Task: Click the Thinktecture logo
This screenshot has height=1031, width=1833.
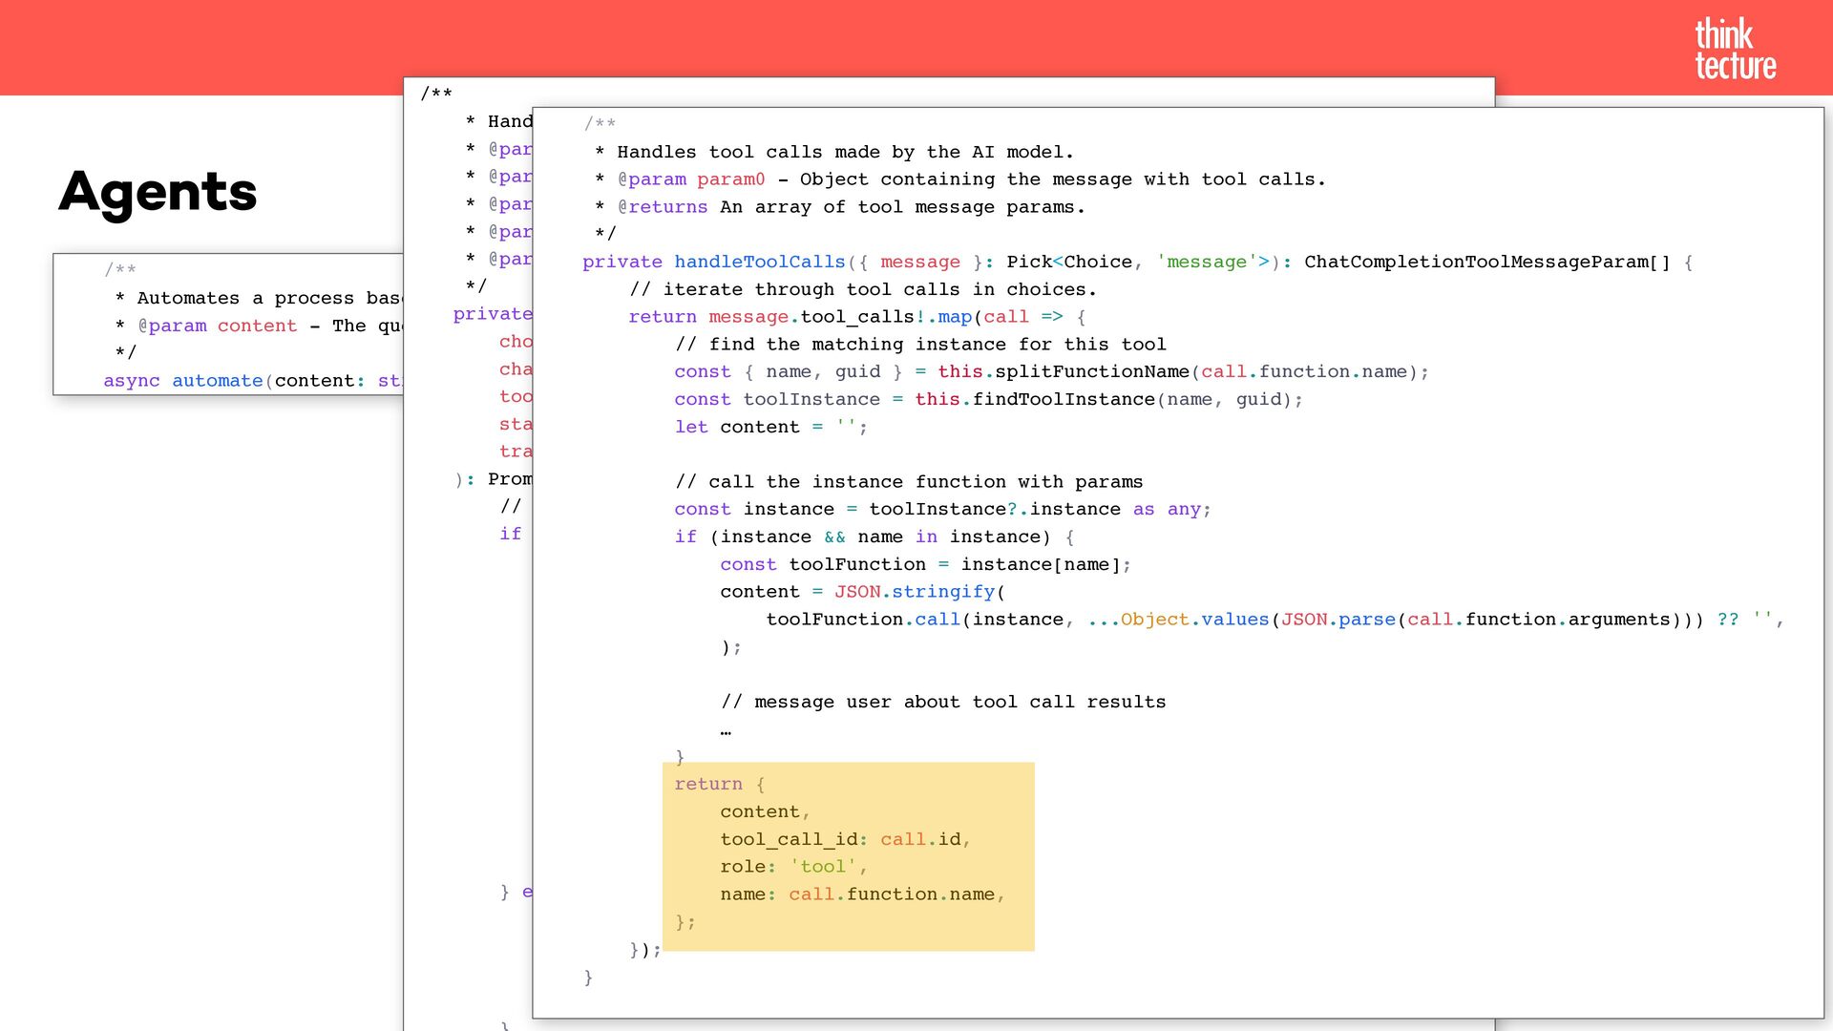Action: tap(1734, 49)
